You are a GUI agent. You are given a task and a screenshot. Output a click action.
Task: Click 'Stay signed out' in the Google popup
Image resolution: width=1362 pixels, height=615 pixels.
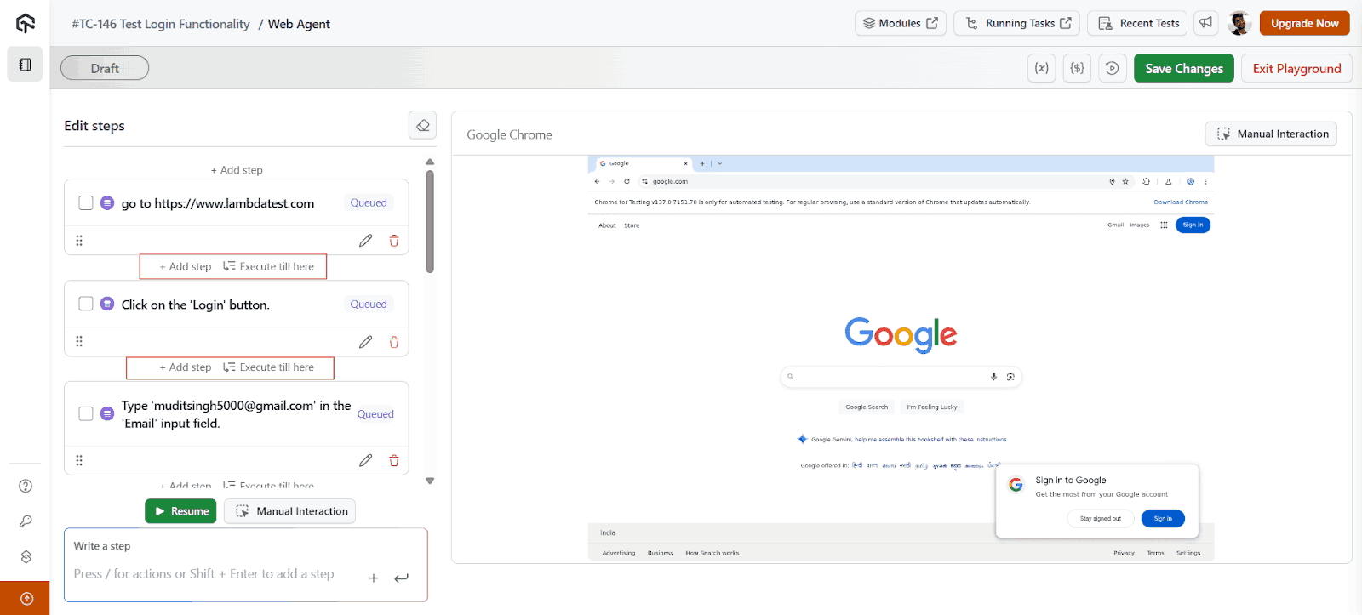pyautogui.click(x=1101, y=518)
